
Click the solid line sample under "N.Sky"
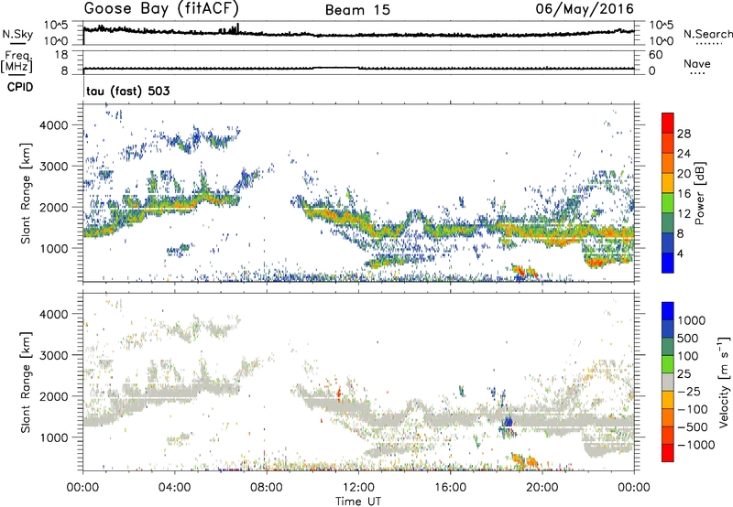[x=17, y=43]
